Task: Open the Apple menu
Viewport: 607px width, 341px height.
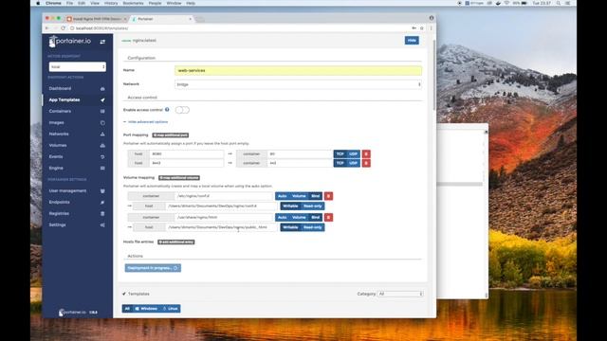Action: point(38,3)
